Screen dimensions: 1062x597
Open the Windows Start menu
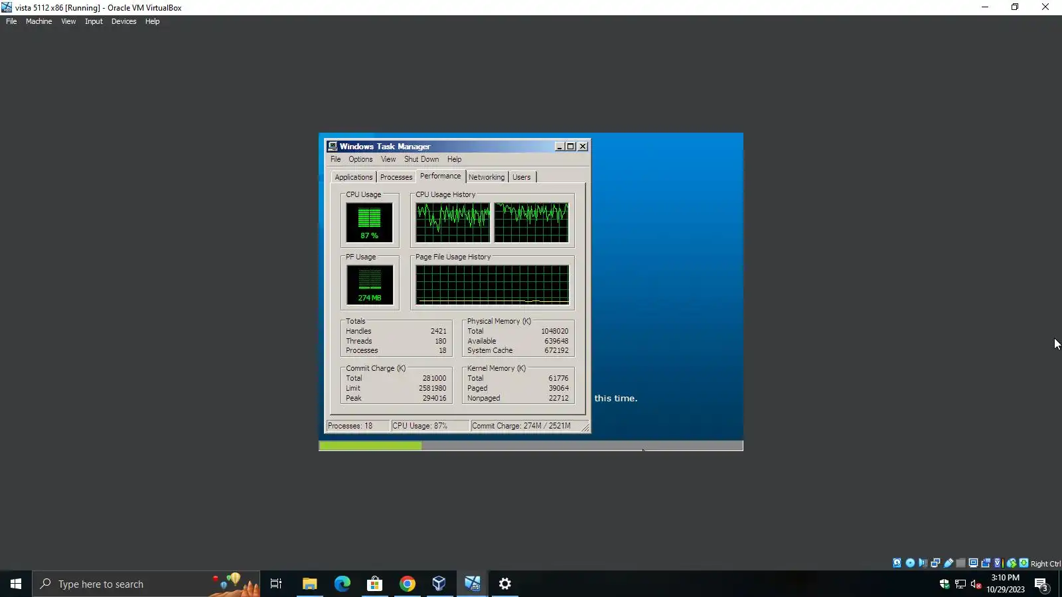click(x=16, y=584)
